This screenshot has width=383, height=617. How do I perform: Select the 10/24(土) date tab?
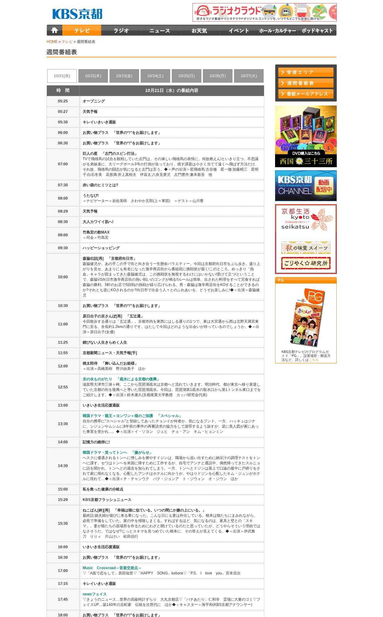pyautogui.click(x=155, y=76)
